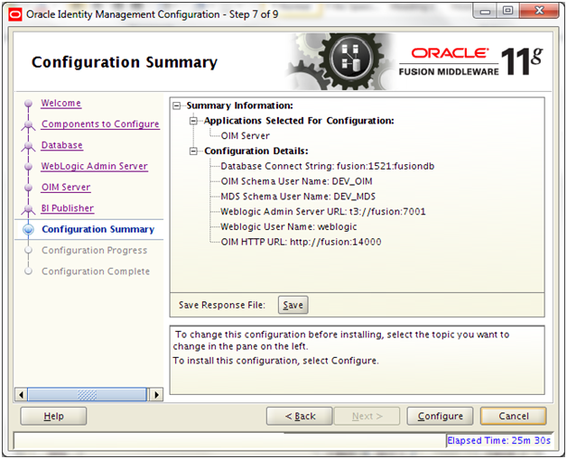The height and width of the screenshot is (459, 567).
Task: Click the OIM Server step bullet
Action: (28, 188)
